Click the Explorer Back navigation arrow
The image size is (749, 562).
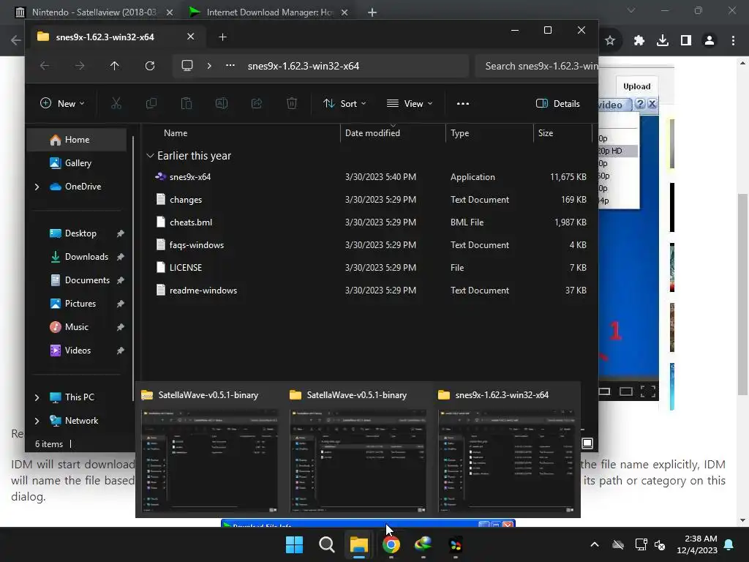point(45,66)
